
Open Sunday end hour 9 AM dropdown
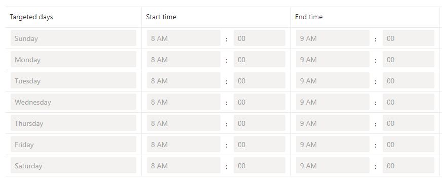333,38
